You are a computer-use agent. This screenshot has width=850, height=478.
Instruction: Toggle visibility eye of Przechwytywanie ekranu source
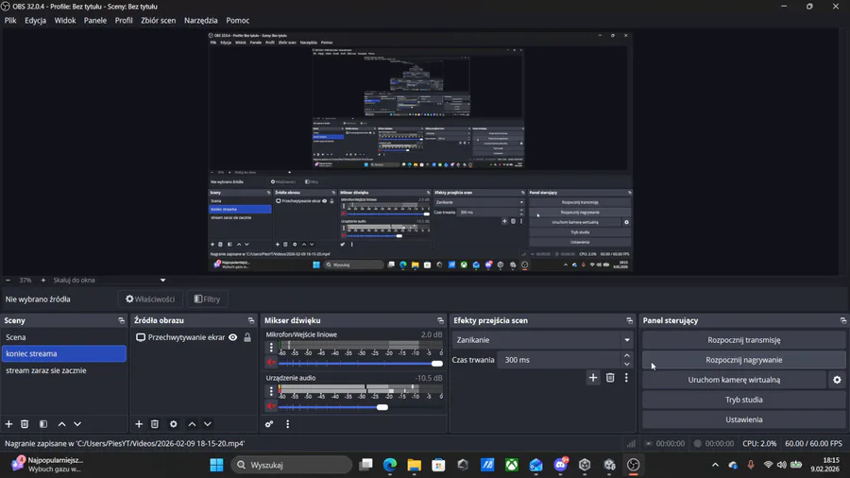(x=233, y=337)
